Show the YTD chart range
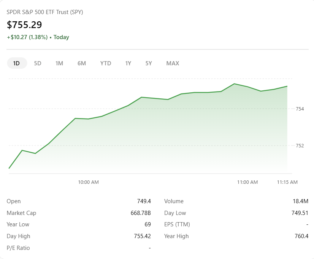Screen dimensions: 314x259 pos(106,63)
